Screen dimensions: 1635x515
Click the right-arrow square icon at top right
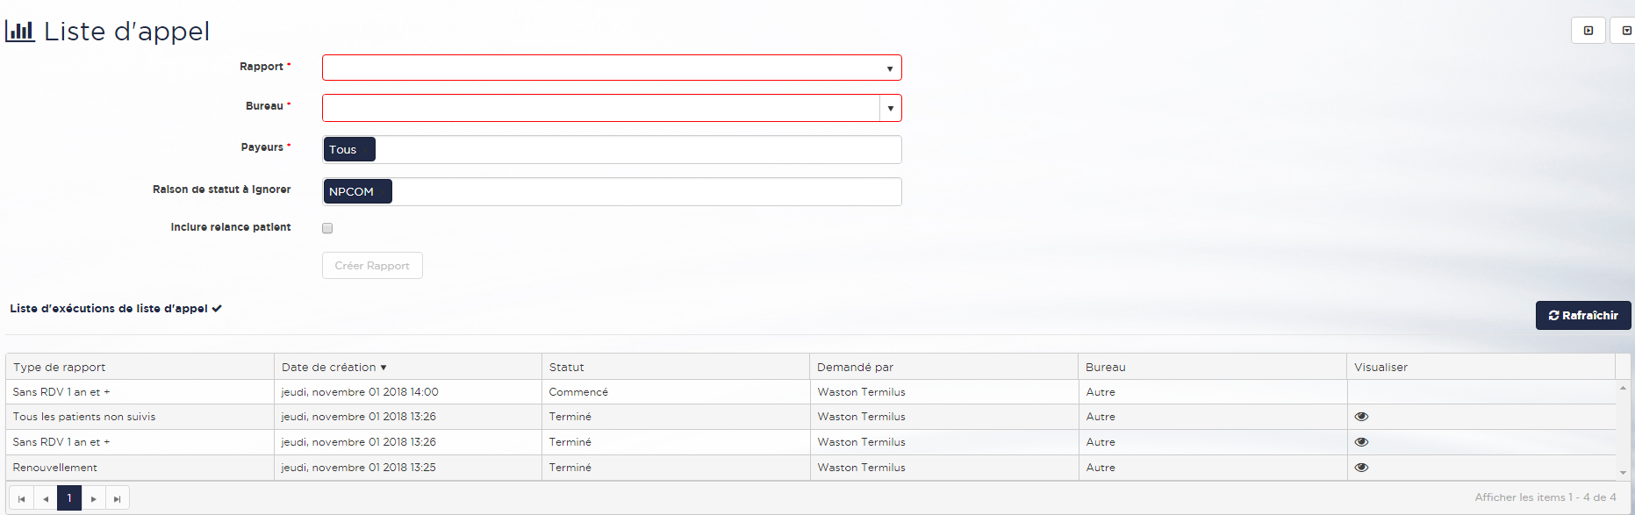pyautogui.click(x=1588, y=31)
